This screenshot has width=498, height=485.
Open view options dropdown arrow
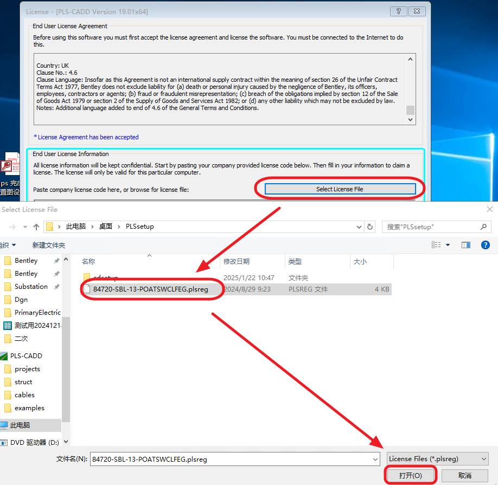click(x=448, y=245)
